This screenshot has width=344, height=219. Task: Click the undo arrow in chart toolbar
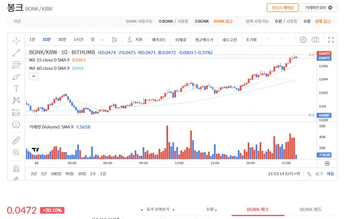[x=269, y=40]
